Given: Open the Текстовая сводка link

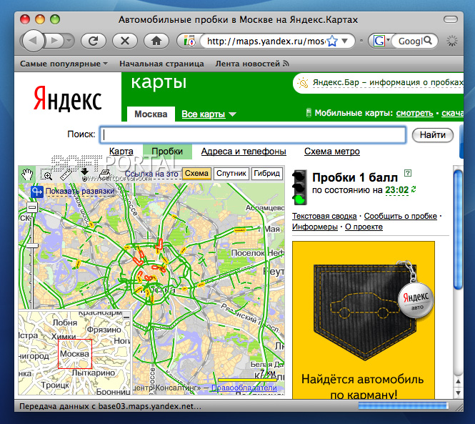Looking at the screenshot, I should 324,216.
